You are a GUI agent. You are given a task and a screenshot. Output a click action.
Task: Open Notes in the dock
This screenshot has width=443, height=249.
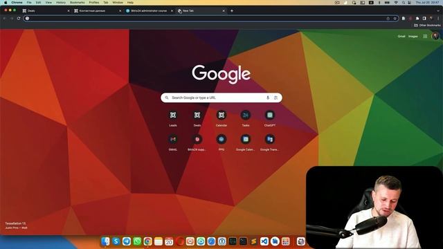tap(159, 241)
